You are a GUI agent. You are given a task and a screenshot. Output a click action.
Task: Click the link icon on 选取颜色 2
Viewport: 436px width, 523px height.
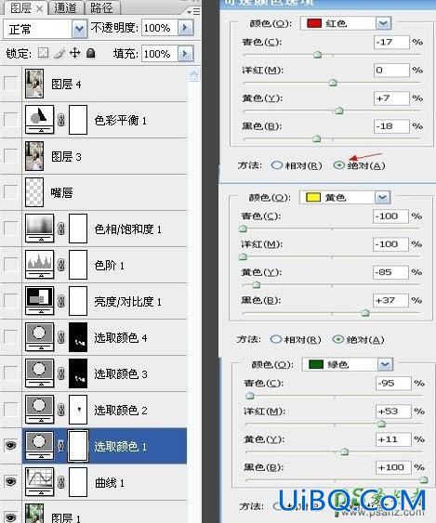tap(61, 410)
